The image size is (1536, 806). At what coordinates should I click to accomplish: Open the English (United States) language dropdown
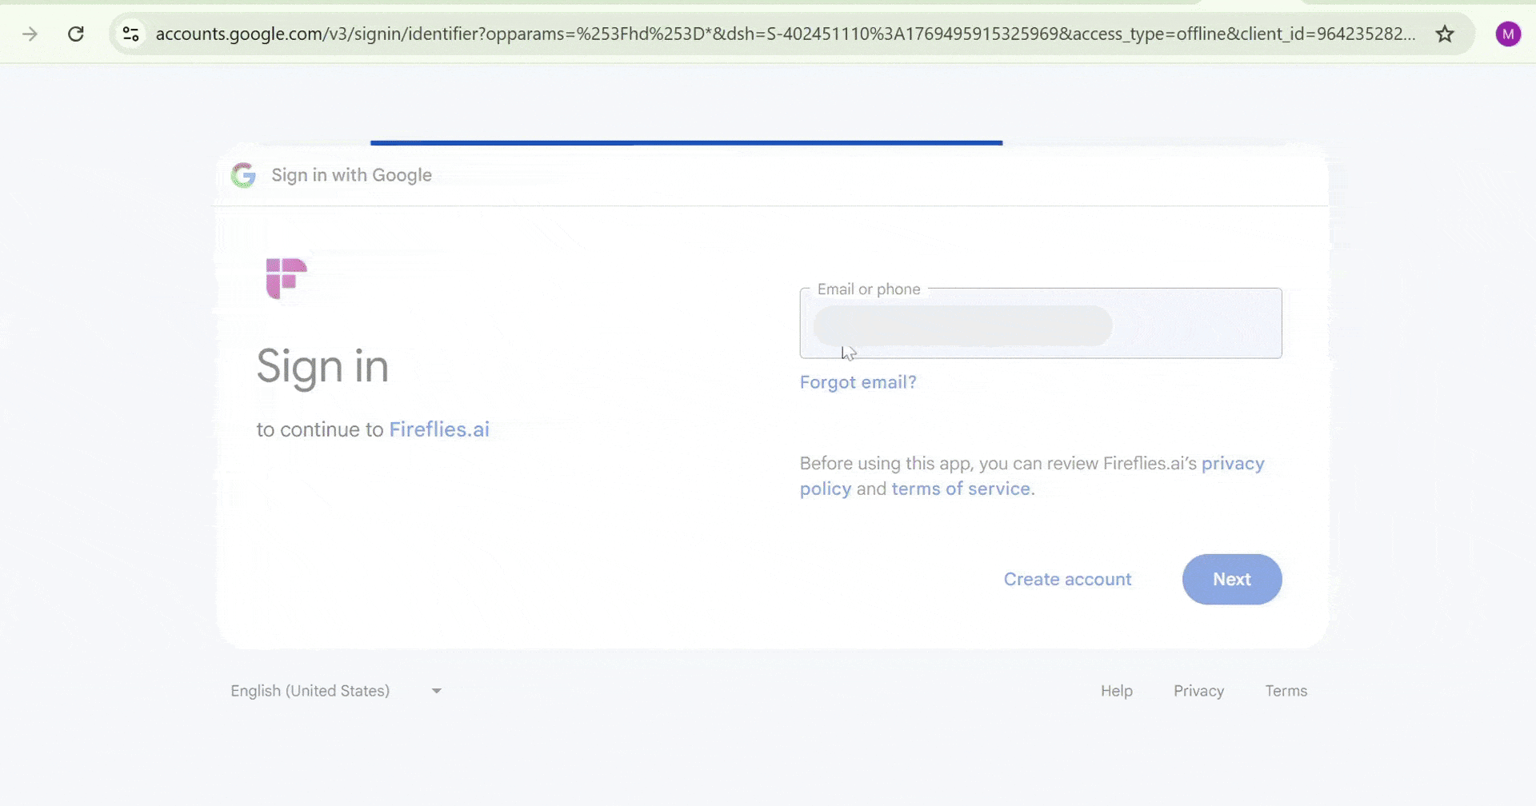click(336, 691)
